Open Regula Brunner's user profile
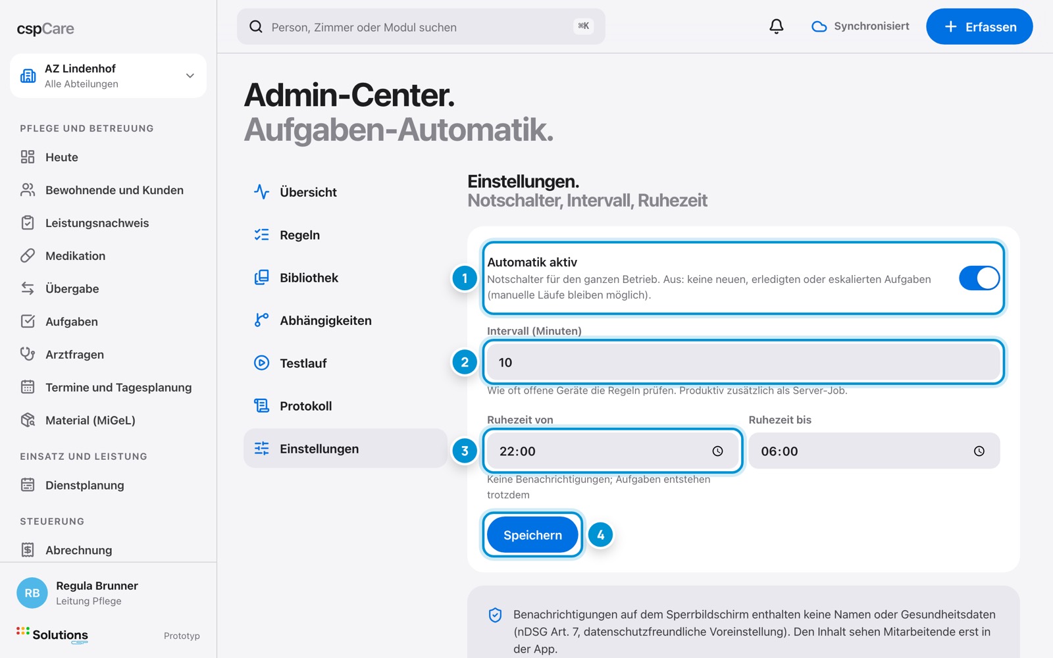Image resolution: width=1053 pixels, height=658 pixels. [108, 593]
